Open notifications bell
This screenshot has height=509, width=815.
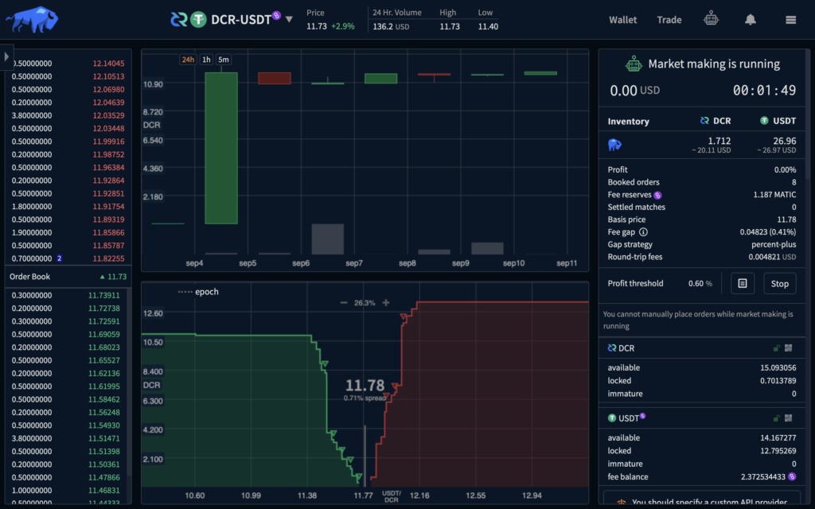750,20
